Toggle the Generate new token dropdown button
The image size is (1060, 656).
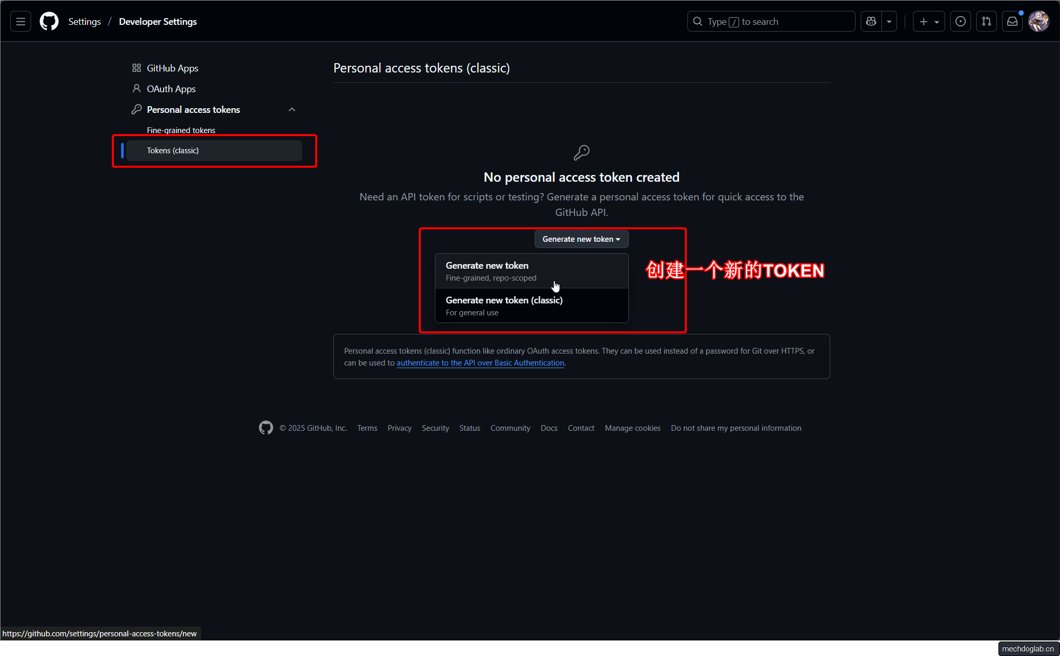click(x=581, y=239)
